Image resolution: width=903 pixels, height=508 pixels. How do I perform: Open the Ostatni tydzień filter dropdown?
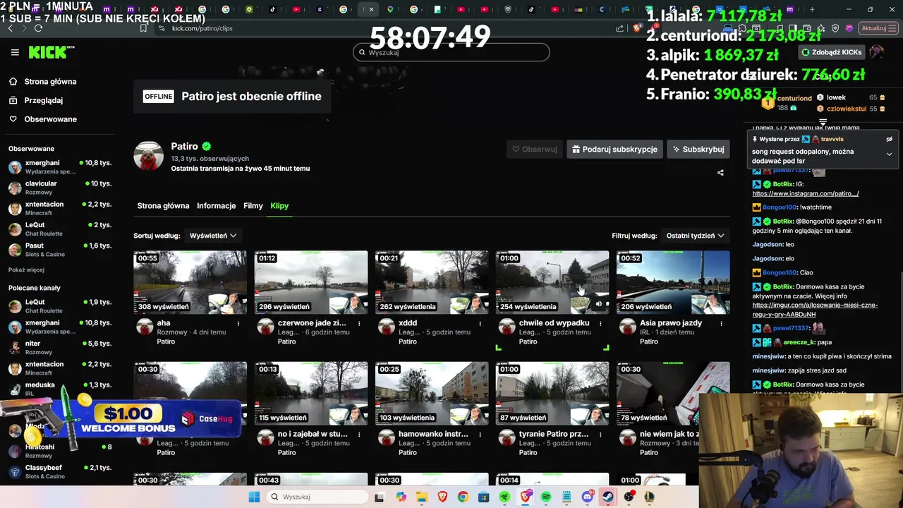695,236
